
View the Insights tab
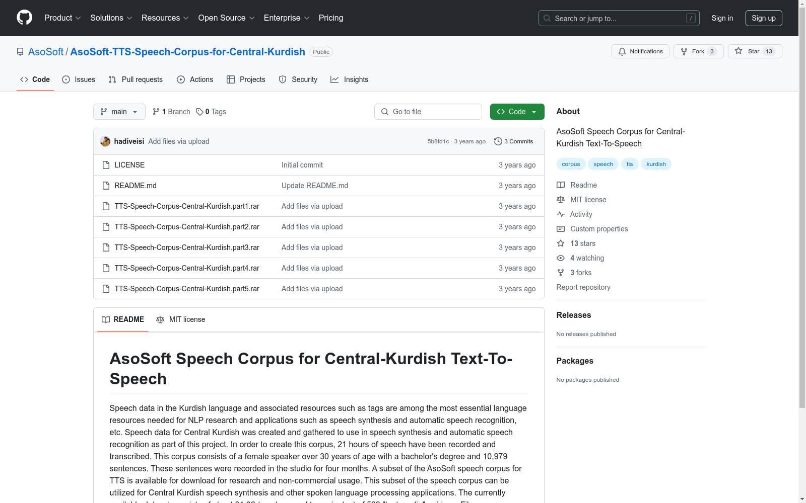(349, 79)
